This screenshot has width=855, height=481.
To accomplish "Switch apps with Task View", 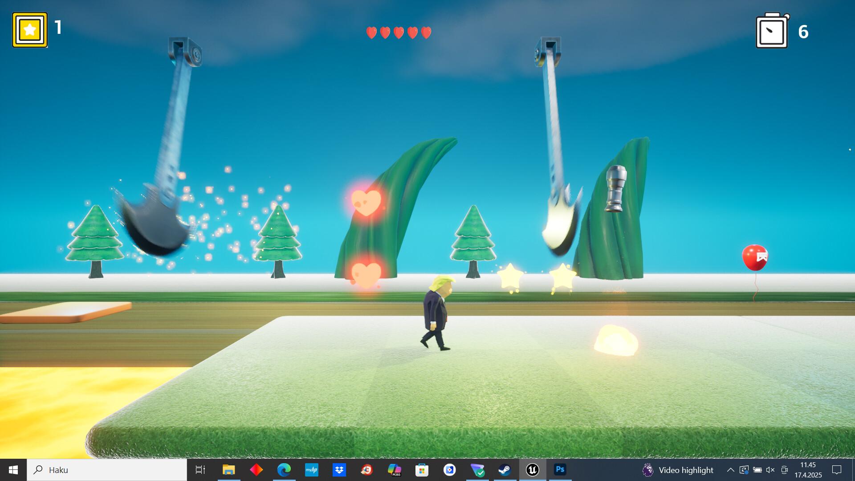I will click(200, 470).
